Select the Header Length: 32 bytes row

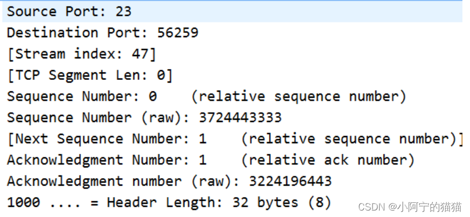tap(233, 202)
